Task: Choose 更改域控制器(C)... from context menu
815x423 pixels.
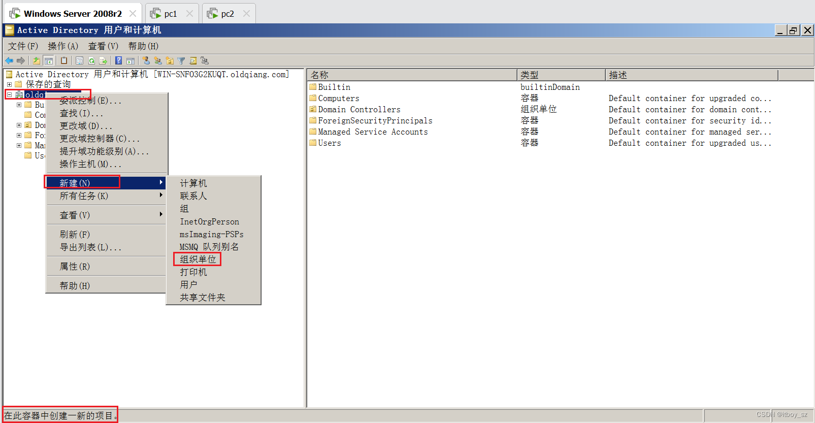Action: [106, 138]
